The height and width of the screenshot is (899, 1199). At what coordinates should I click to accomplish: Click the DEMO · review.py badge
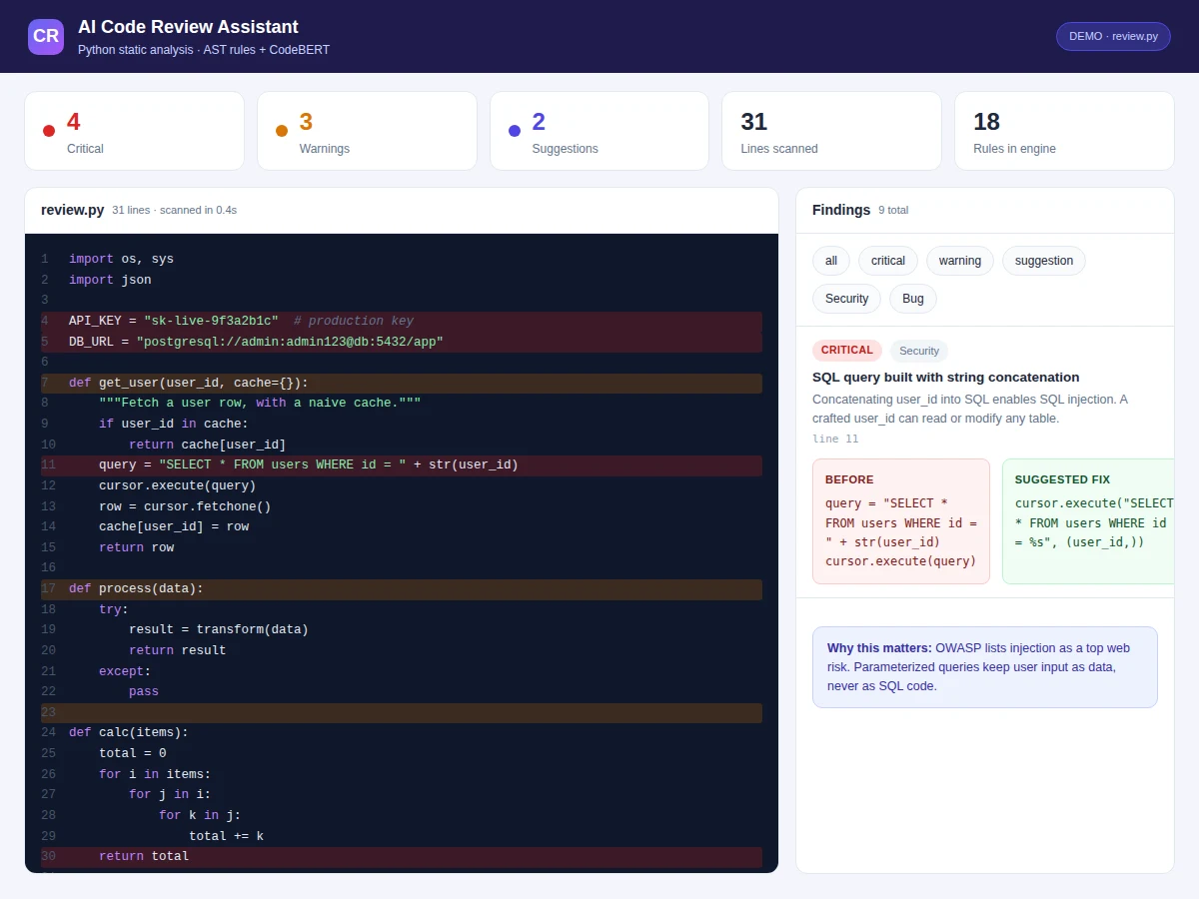(1113, 36)
